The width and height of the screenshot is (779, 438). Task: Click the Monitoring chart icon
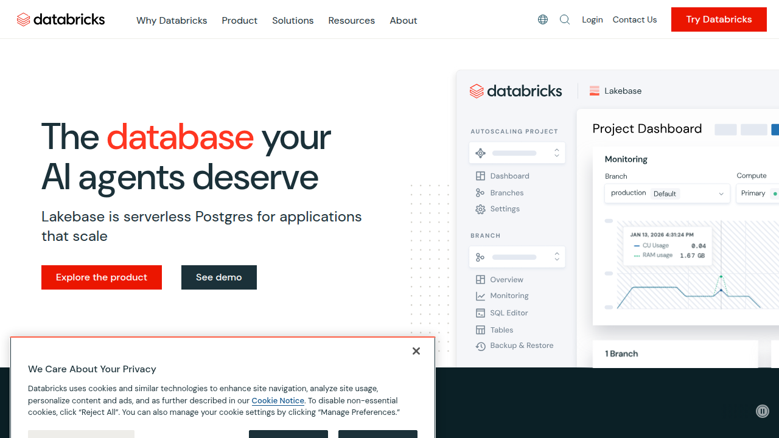click(480, 296)
